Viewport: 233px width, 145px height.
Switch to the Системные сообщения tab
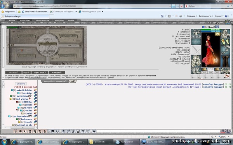click(x=55, y=81)
